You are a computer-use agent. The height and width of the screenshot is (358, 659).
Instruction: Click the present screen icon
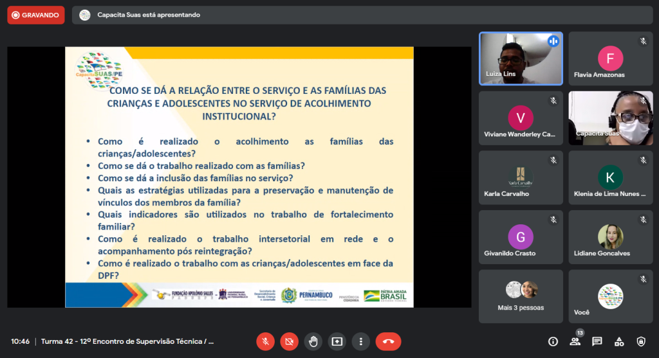(x=337, y=341)
